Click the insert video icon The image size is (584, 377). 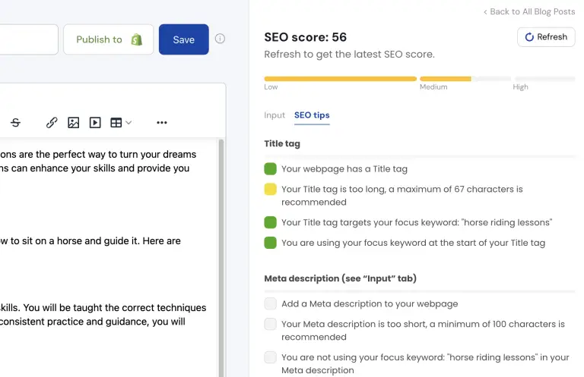[95, 123]
